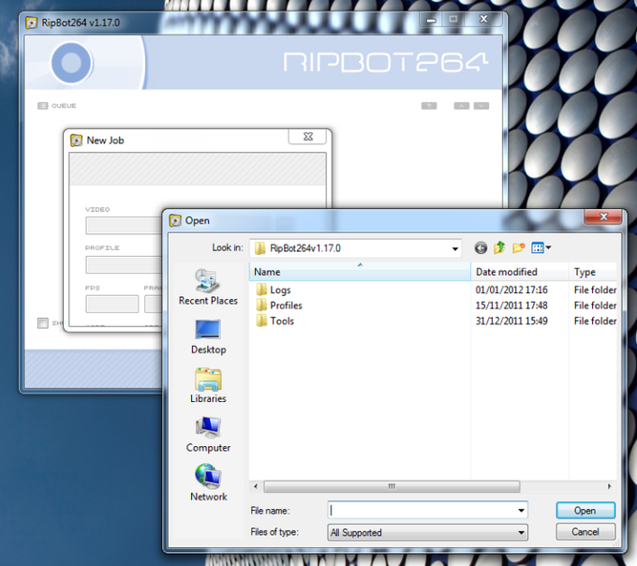Sort files by the Name column header
The height and width of the screenshot is (566, 637).
360,272
